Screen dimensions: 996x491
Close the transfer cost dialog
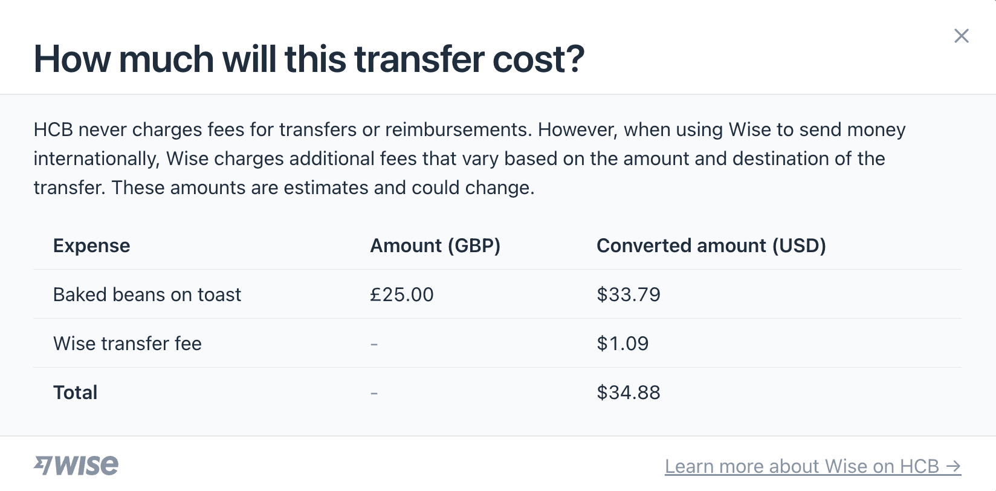click(x=961, y=36)
